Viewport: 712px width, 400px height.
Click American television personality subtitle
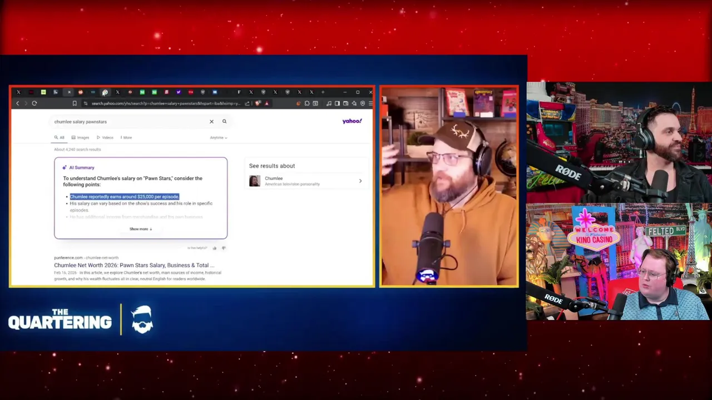[x=292, y=184]
